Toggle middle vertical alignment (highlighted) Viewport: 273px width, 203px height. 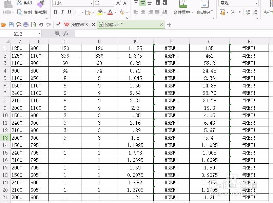(x=142, y=3)
